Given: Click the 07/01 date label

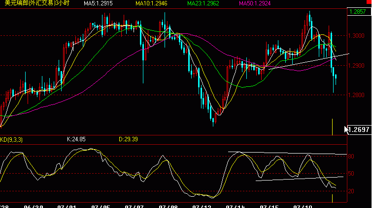Looking at the screenshot, I should [67, 207].
